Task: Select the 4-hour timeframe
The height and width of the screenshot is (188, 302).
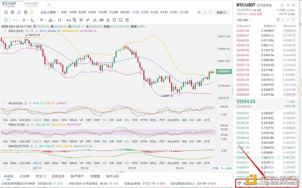Action: 164,12
